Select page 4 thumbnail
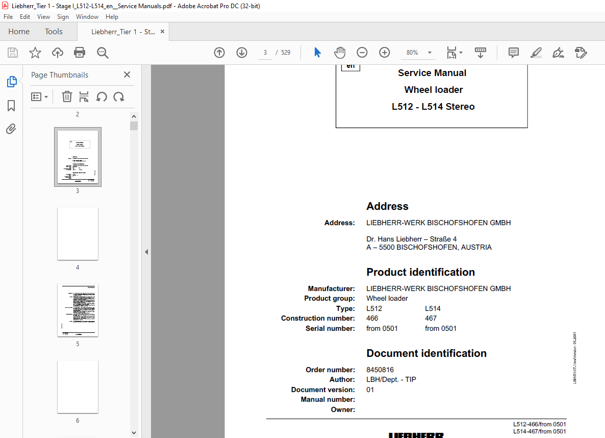 (x=78, y=234)
